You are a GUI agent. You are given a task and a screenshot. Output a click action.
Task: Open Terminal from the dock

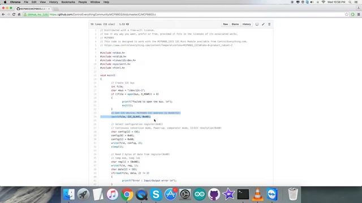(x=243, y=194)
